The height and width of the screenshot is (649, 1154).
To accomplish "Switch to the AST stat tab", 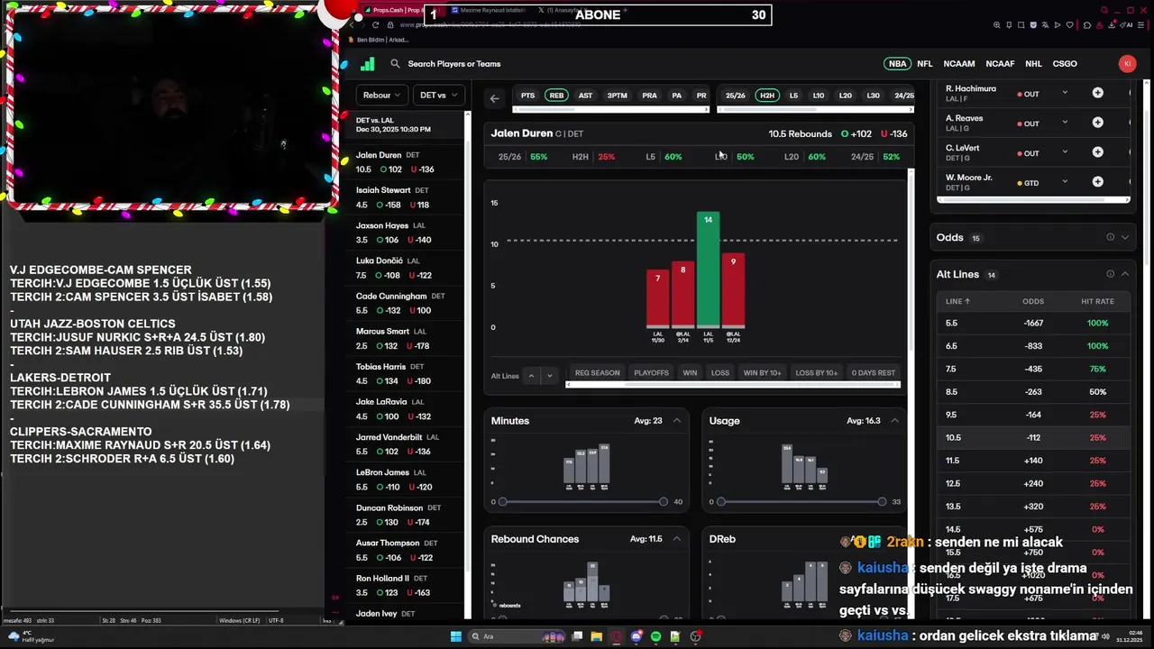I will [x=585, y=96].
